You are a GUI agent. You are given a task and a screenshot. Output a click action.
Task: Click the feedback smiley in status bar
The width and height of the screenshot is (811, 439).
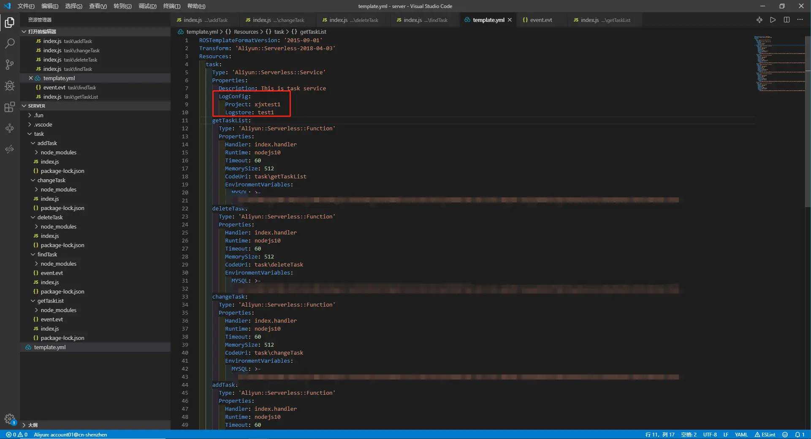(x=785, y=434)
